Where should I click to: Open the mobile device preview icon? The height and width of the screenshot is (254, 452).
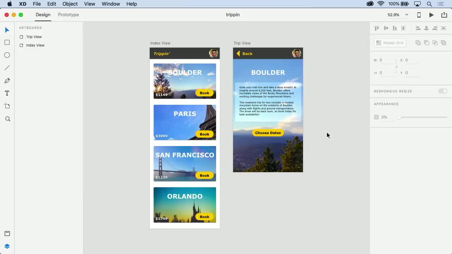[x=419, y=15]
